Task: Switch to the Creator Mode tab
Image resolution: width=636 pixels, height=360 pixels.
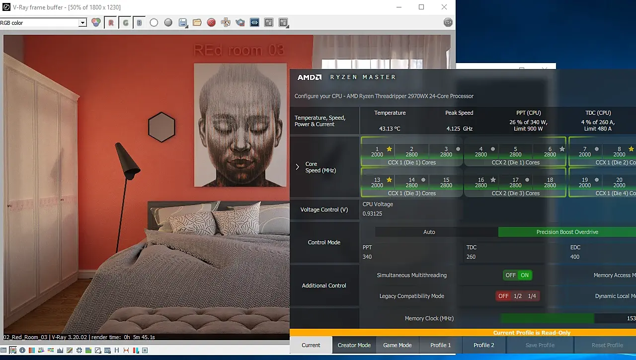Action: (354, 345)
